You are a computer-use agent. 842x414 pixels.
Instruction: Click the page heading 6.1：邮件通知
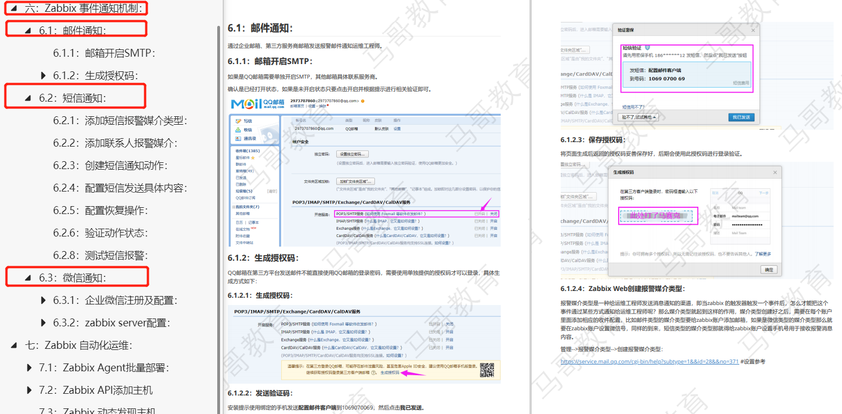pyautogui.click(x=260, y=28)
